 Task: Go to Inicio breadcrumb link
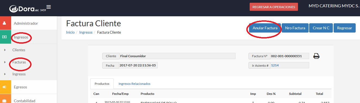pos(70,32)
